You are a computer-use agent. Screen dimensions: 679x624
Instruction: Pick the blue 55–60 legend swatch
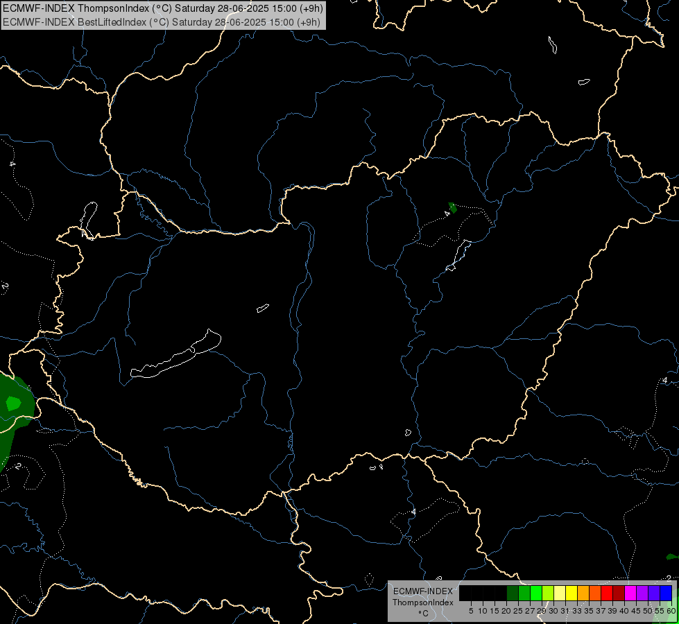(x=666, y=593)
